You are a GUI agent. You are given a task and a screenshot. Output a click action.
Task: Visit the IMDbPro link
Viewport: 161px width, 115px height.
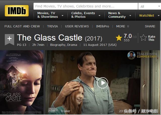pos(102,26)
